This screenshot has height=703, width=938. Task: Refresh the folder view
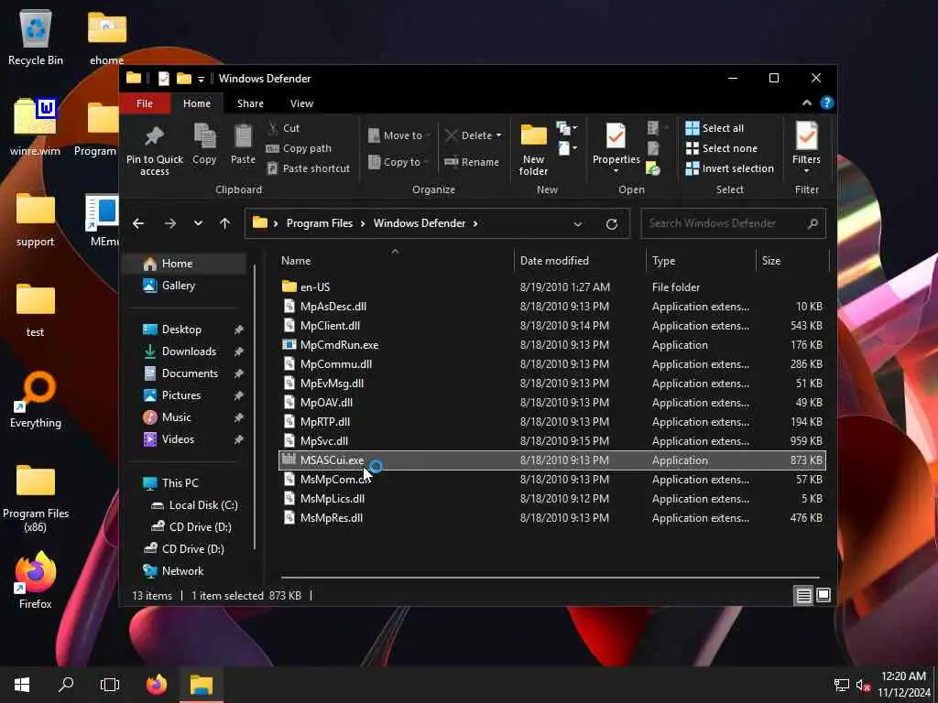coord(611,224)
